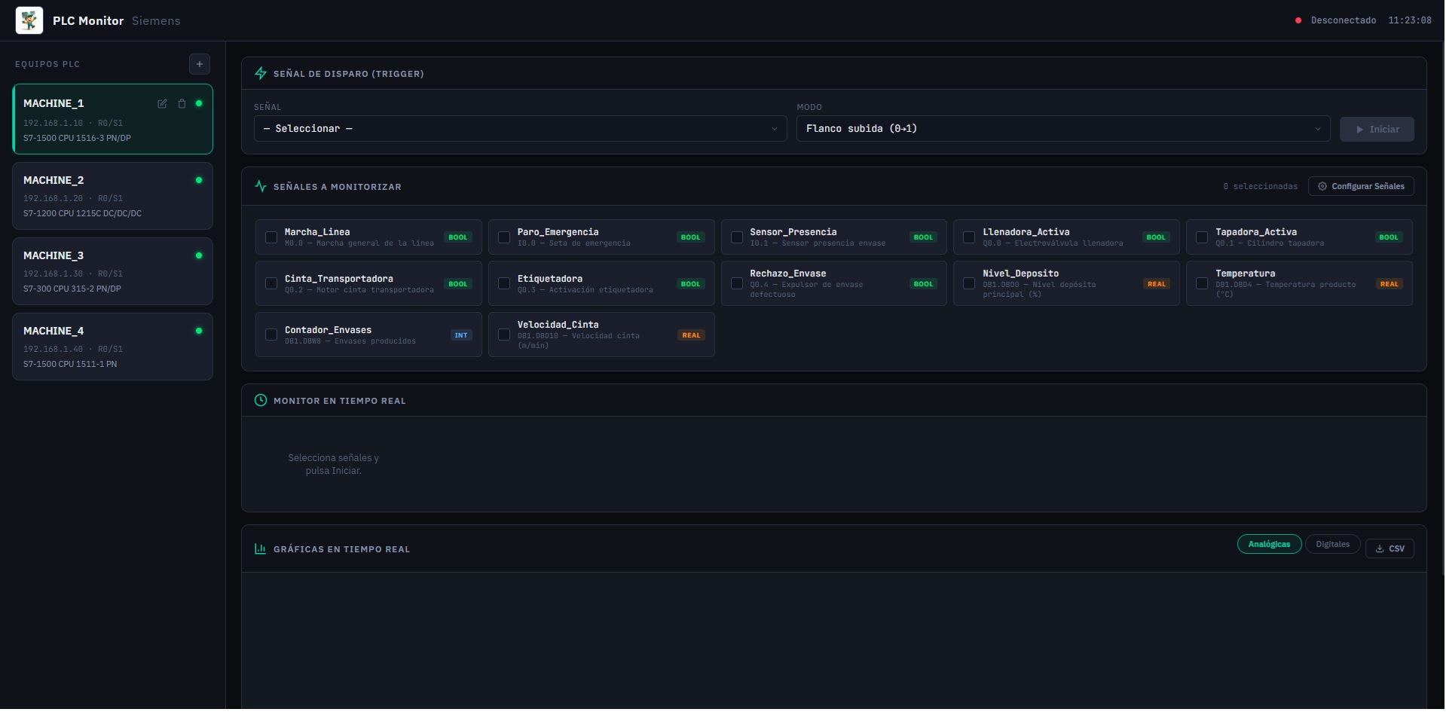Viewport: 1446px width, 712px height.
Task: Click the Configurar Señales button
Action: click(1361, 186)
